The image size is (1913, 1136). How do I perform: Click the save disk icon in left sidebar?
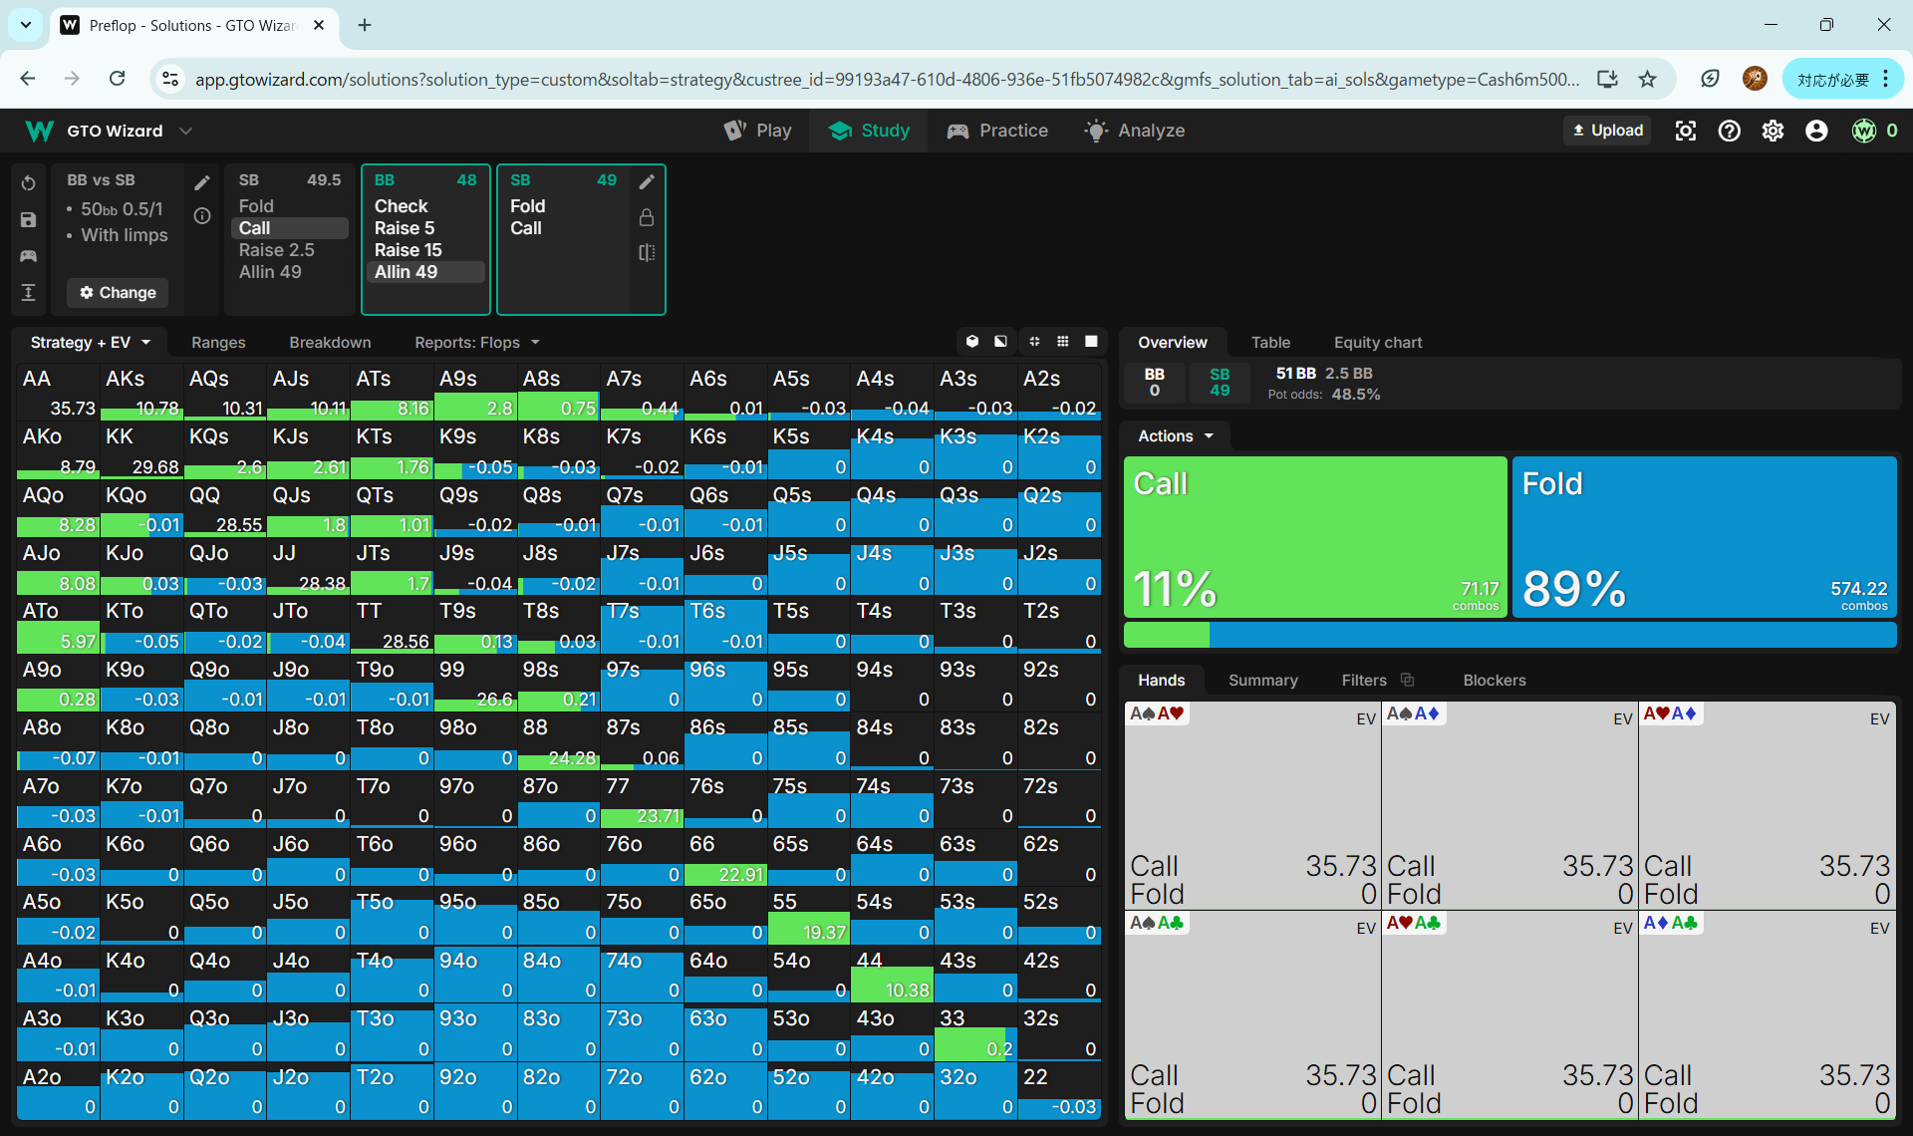28,220
